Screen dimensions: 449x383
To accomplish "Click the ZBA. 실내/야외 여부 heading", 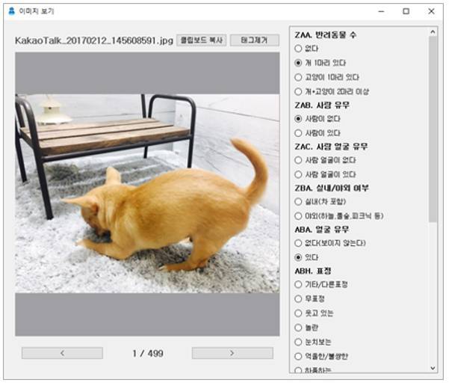I will pyautogui.click(x=332, y=188).
